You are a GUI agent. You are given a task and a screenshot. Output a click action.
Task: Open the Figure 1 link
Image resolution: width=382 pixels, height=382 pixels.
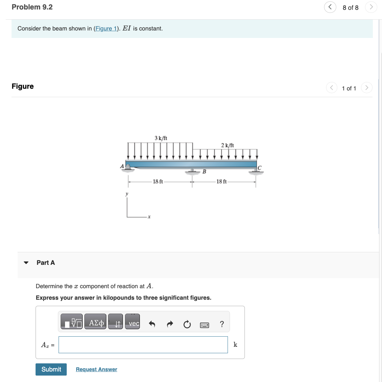[x=106, y=28]
